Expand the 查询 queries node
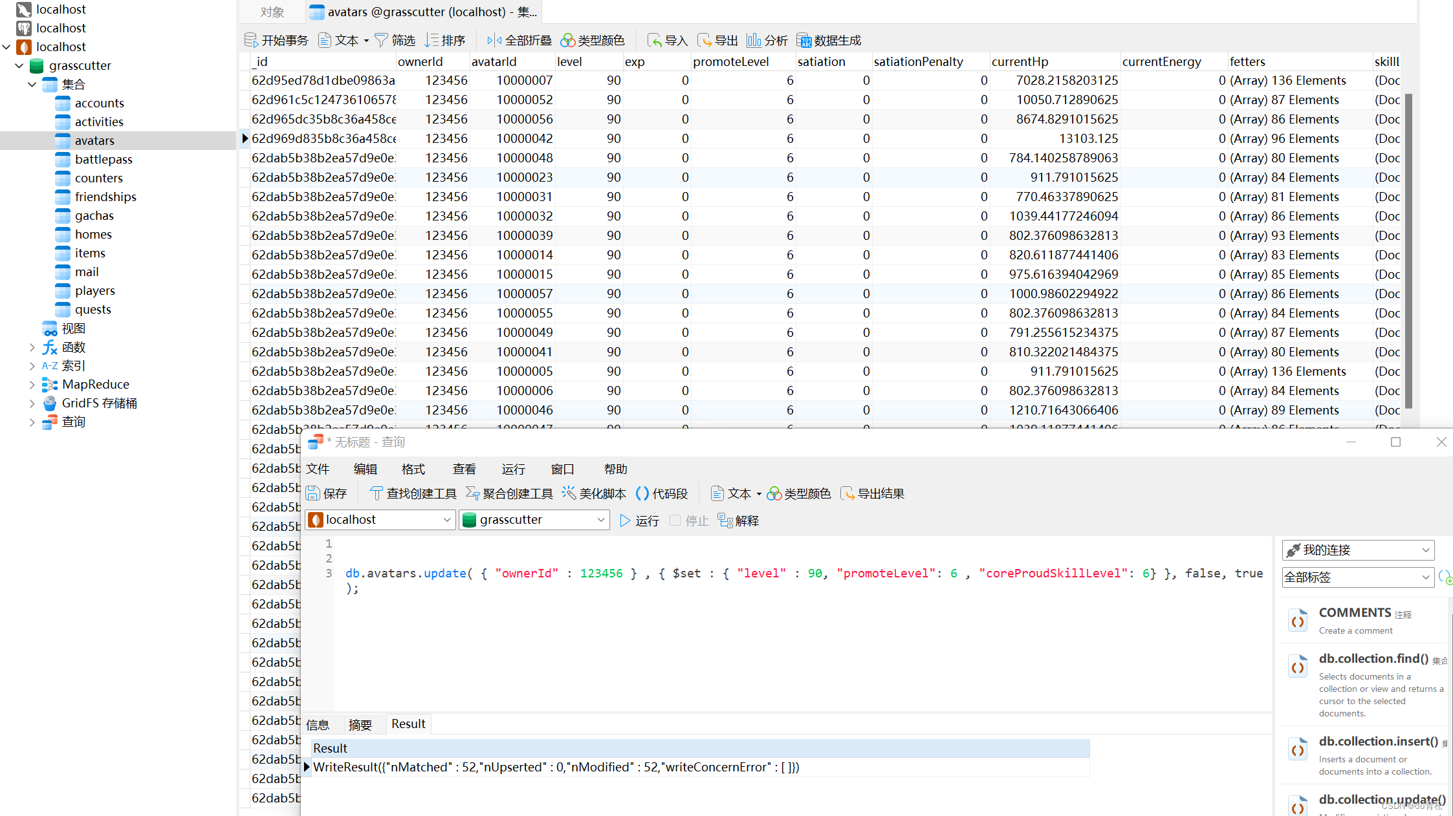Image resolution: width=1453 pixels, height=816 pixels. pos(32,422)
